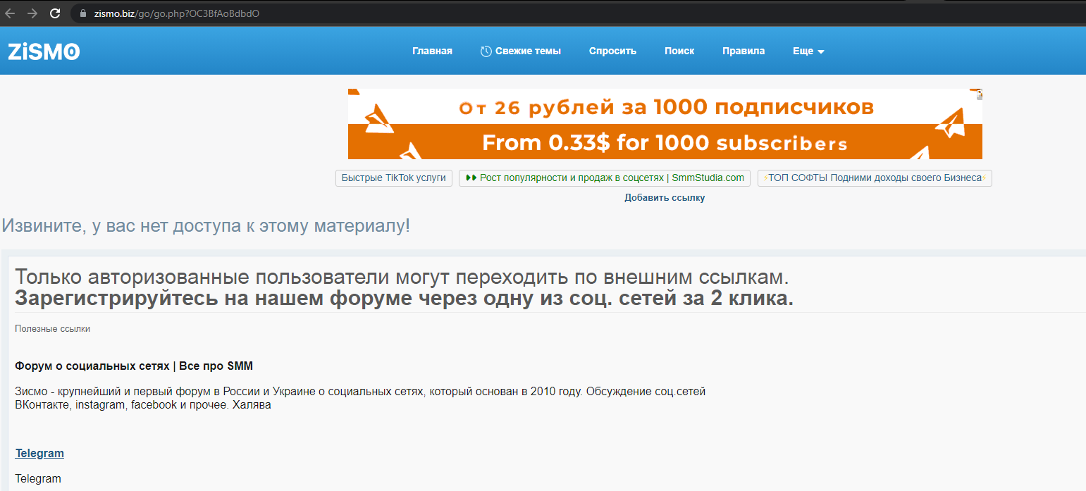The height and width of the screenshot is (491, 1086).
Task: Expand the Еще dropdown menu
Action: pos(808,51)
